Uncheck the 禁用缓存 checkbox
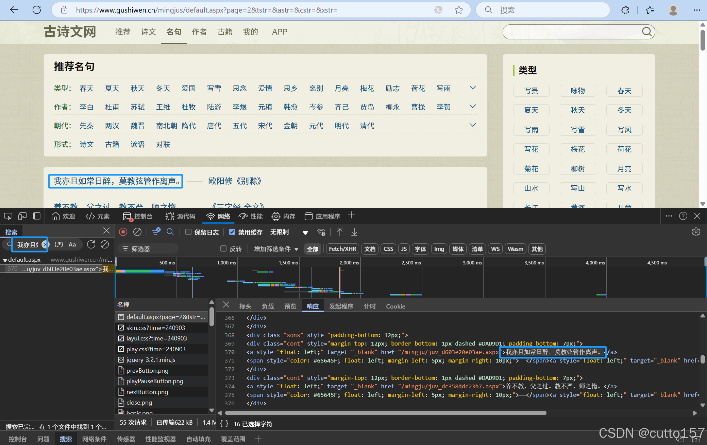This screenshot has height=445, width=707. click(232, 232)
